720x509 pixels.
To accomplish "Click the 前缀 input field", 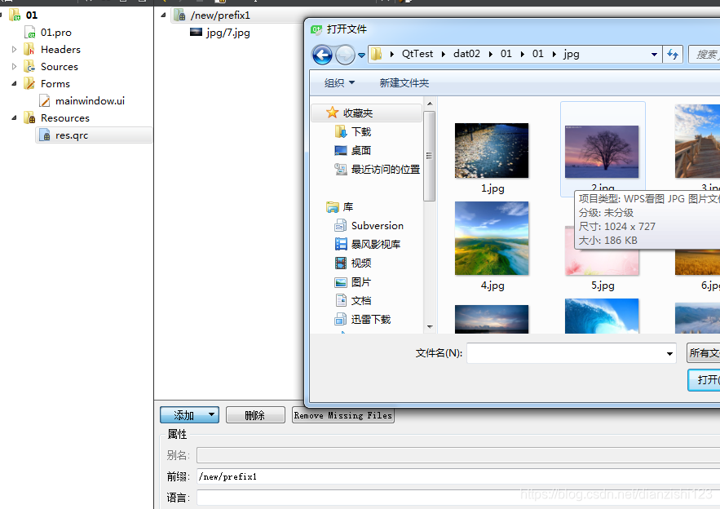I will [x=458, y=477].
